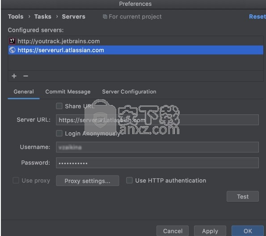Click the Configured servers label
The width and height of the screenshot is (266, 236).
click(36, 30)
